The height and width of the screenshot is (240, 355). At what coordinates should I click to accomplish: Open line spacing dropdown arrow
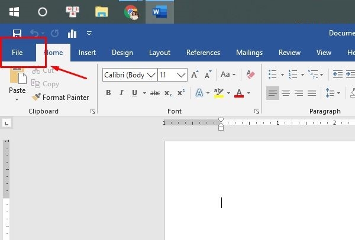[x=338, y=93]
